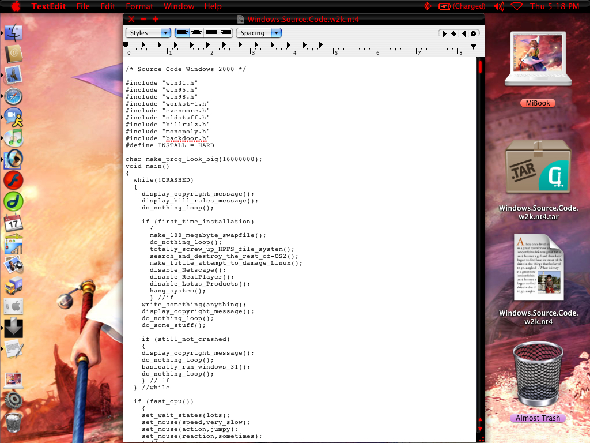Click the scroll down arrow
Screen dimensions: 590x443
[480, 429]
